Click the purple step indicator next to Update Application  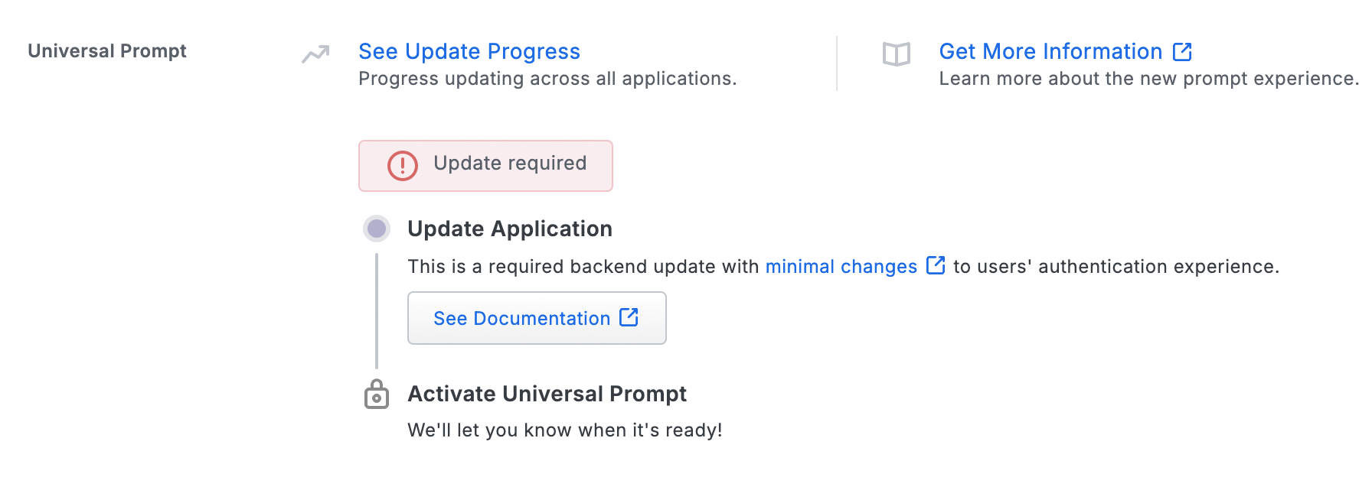[376, 229]
